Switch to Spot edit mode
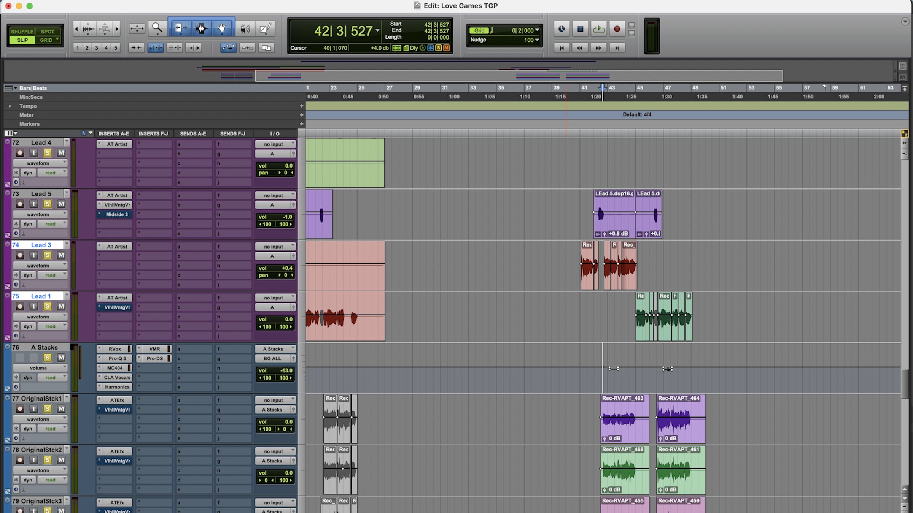Screen dimensions: 913x513 pos(48,32)
